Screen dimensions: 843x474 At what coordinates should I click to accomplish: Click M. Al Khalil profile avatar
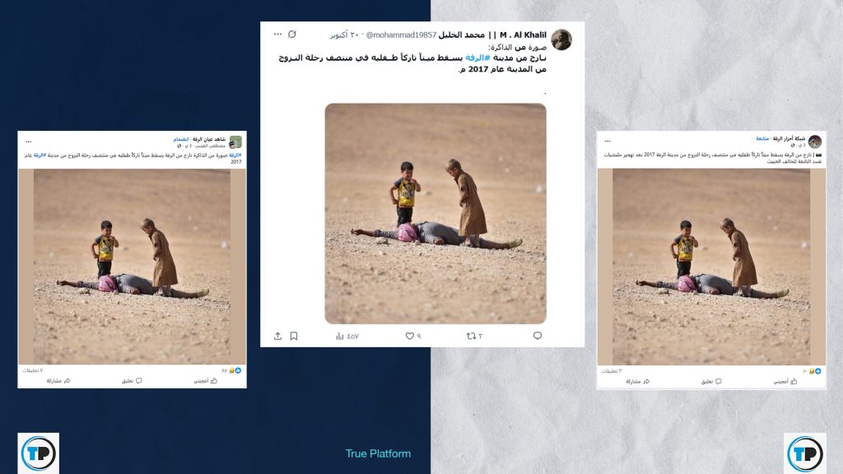click(561, 39)
